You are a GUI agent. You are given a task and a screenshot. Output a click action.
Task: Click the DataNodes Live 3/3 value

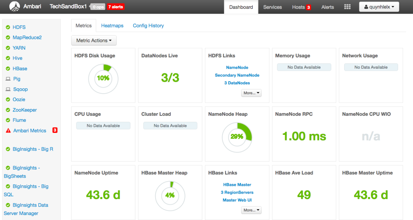point(170,78)
